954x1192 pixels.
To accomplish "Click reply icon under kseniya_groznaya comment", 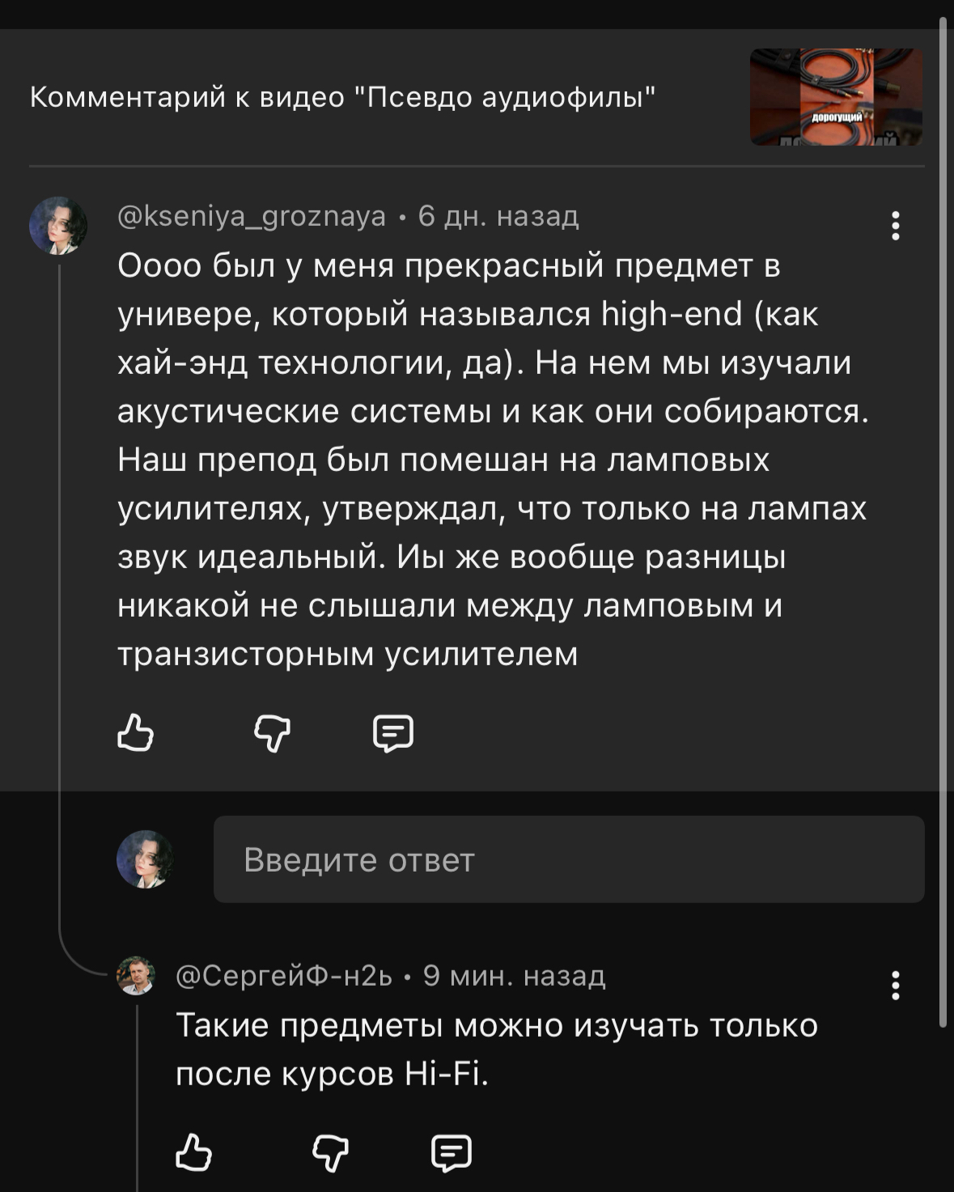I will click(x=393, y=733).
